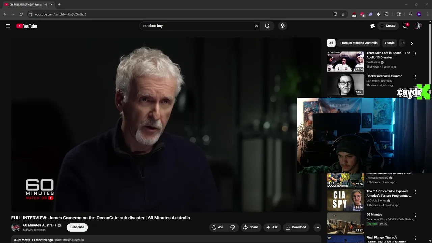Viewport: 432px width, 243px height.
Task: Like the video with the thumbs up
Action: click(x=218, y=227)
